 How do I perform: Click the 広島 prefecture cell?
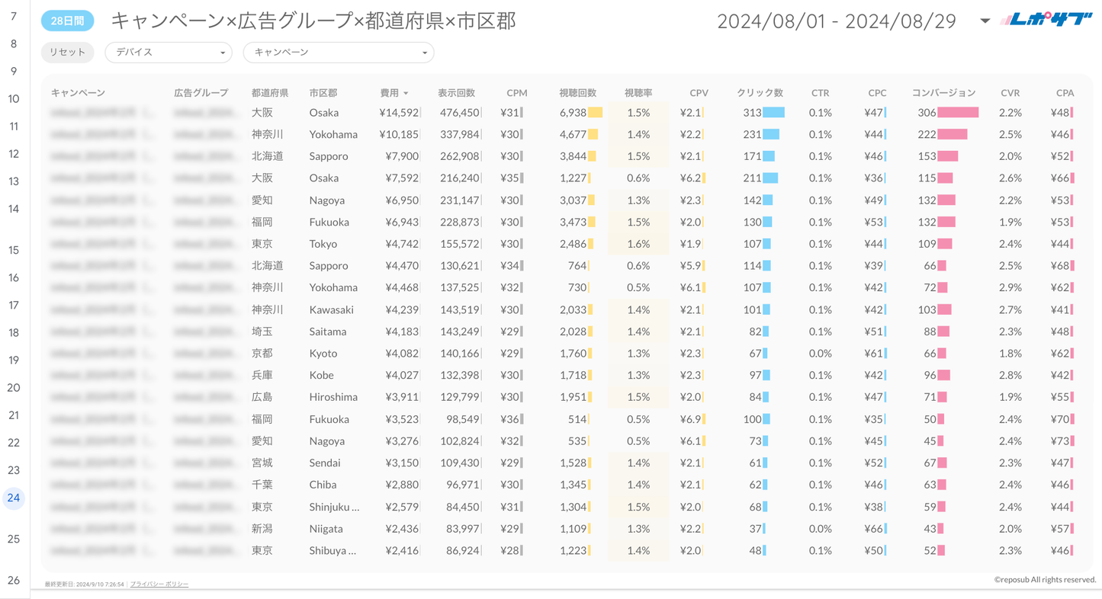pyautogui.click(x=262, y=398)
